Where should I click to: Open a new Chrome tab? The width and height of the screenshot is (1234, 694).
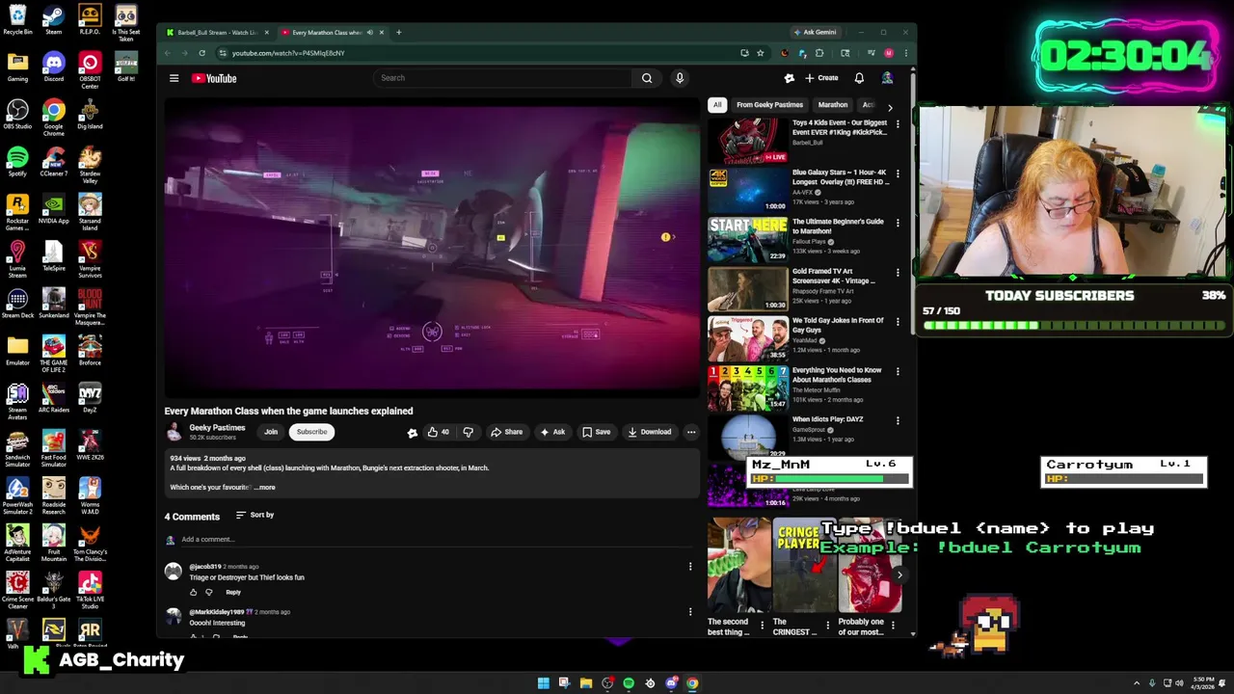(398, 32)
